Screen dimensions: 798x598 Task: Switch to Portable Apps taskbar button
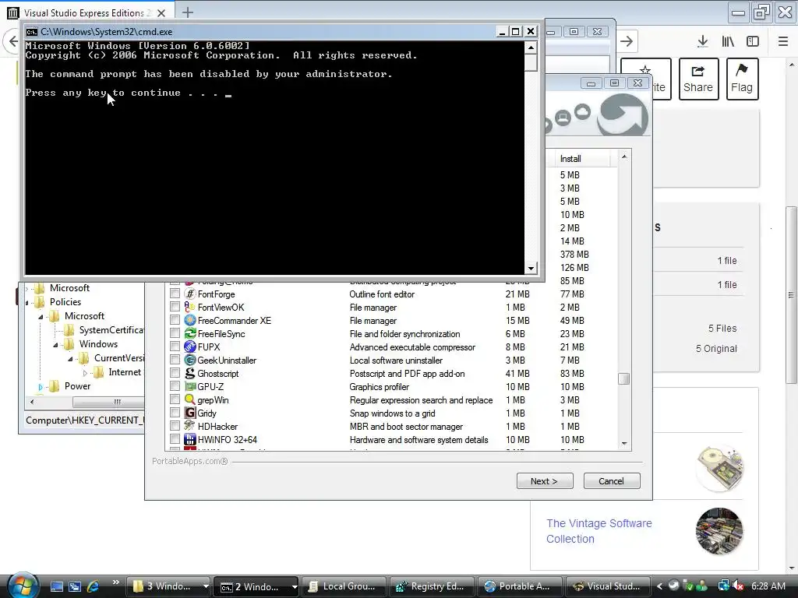pyautogui.click(x=520, y=586)
